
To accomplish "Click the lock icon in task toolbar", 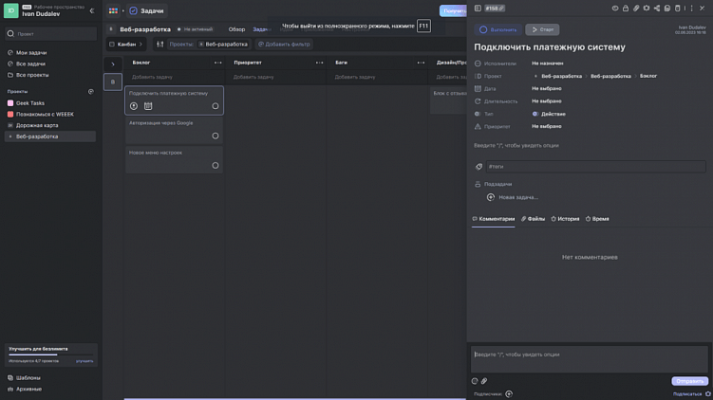I will pos(626,9).
